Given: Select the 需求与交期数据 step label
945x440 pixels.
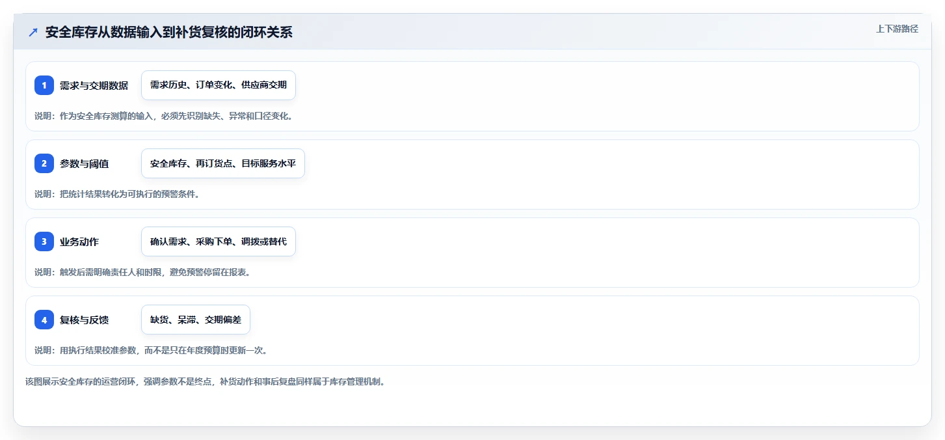Looking at the screenshot, I should 94,85.
